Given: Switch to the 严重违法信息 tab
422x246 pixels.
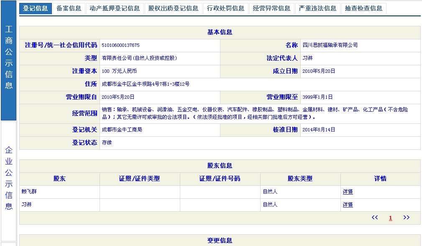Looking at the screenshot, I should [317, 8].
